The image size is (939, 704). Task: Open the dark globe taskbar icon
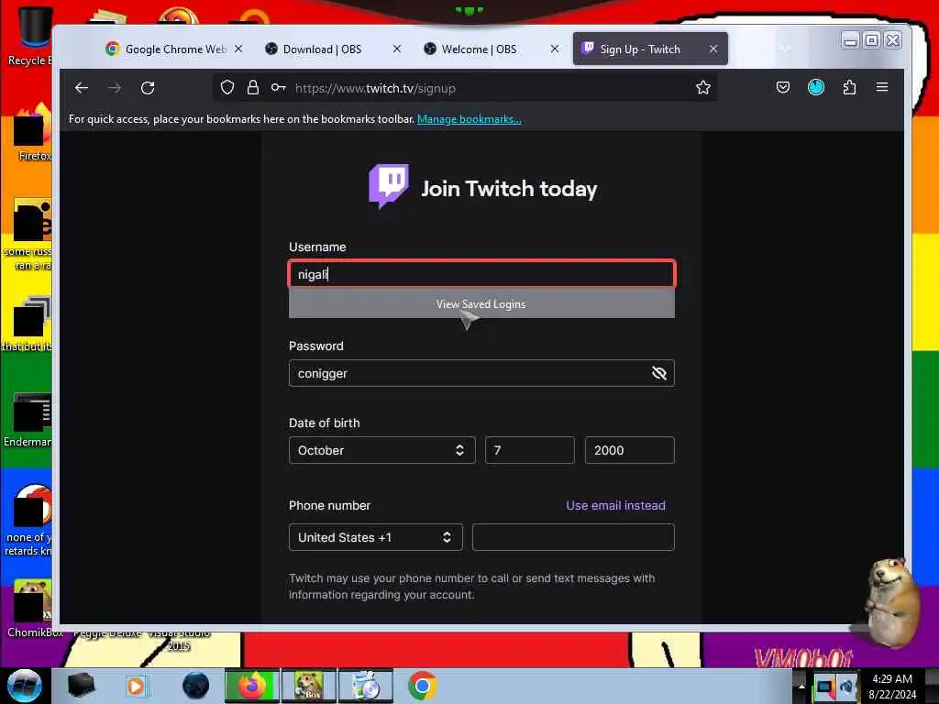coord(195,686)
